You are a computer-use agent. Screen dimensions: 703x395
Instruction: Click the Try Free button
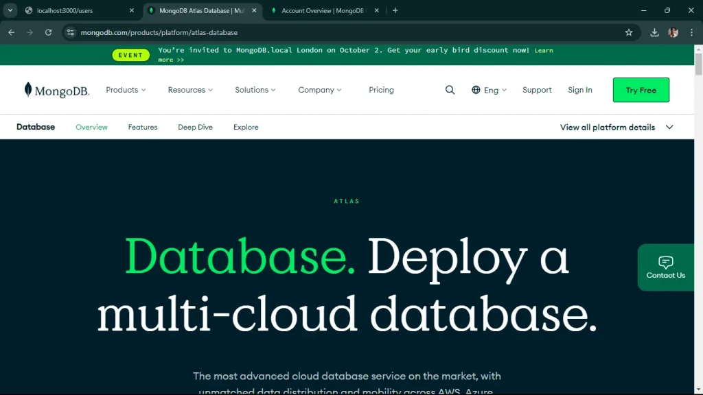[641, 90]
